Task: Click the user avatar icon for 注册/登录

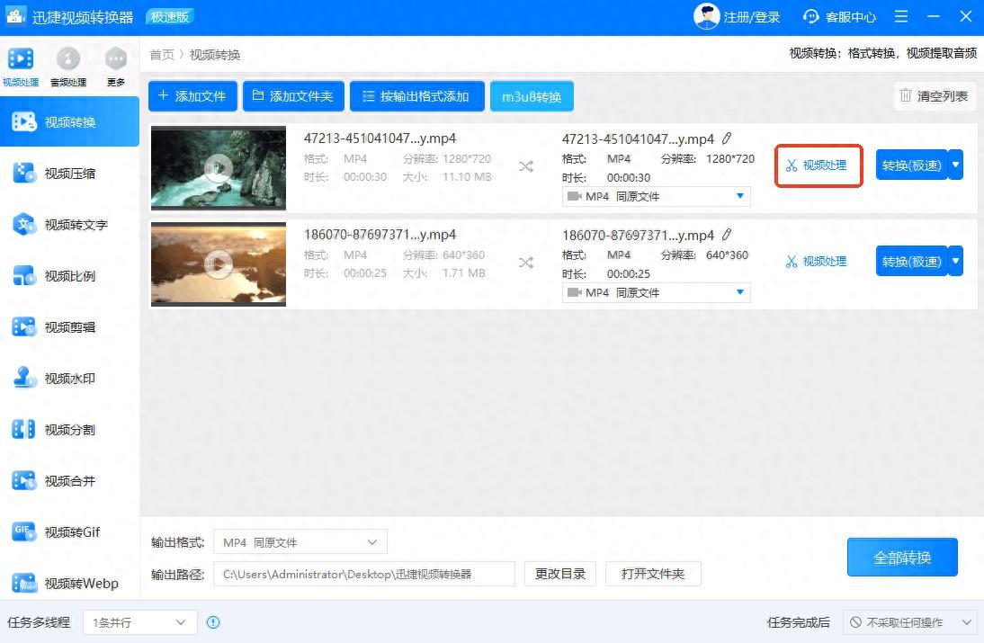Action: (707, 17)
